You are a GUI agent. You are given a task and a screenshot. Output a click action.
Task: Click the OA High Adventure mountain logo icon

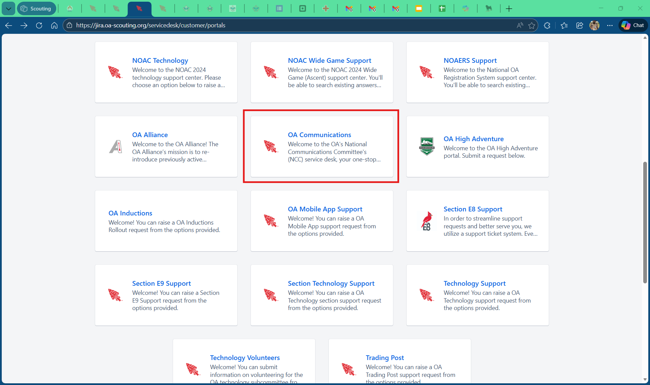tap(427, 146)
